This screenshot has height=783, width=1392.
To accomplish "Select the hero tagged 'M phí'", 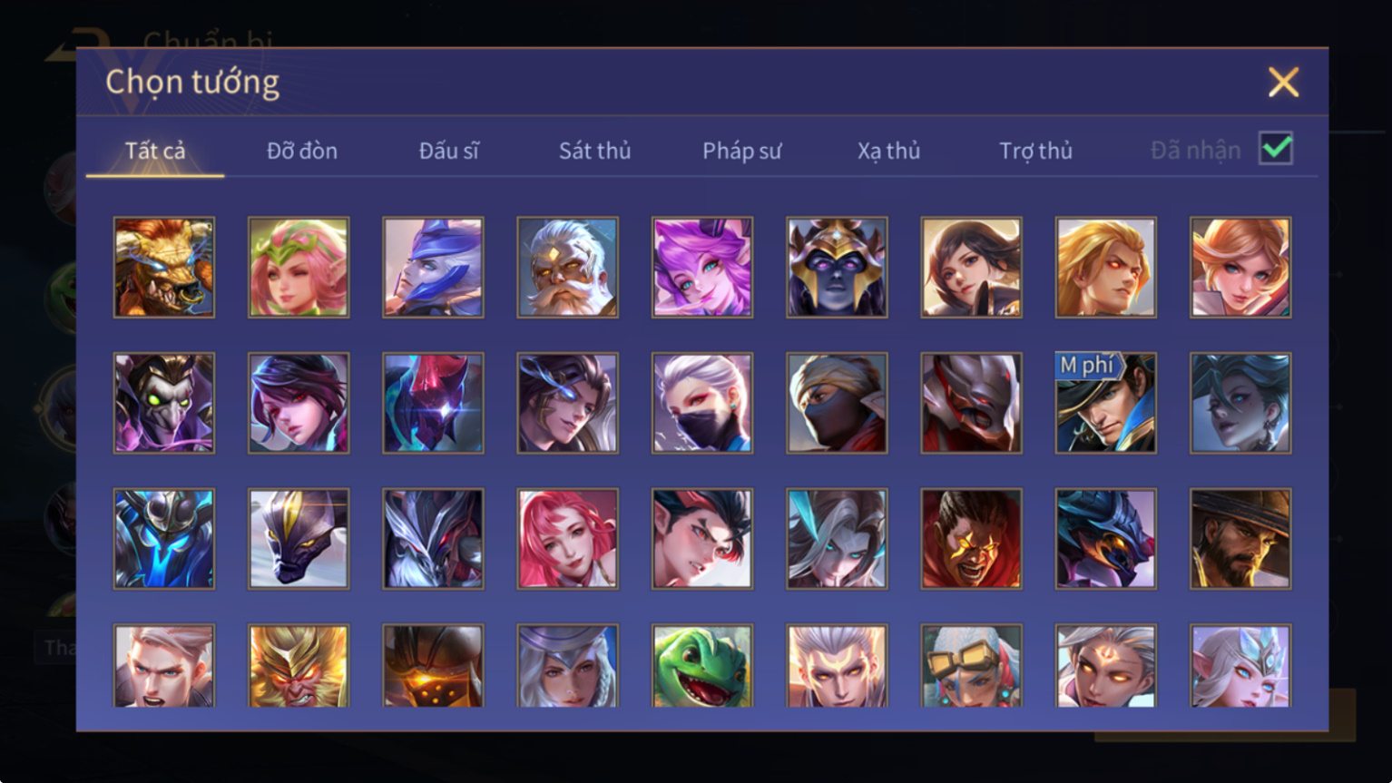I will click(x=1106, y=403).
